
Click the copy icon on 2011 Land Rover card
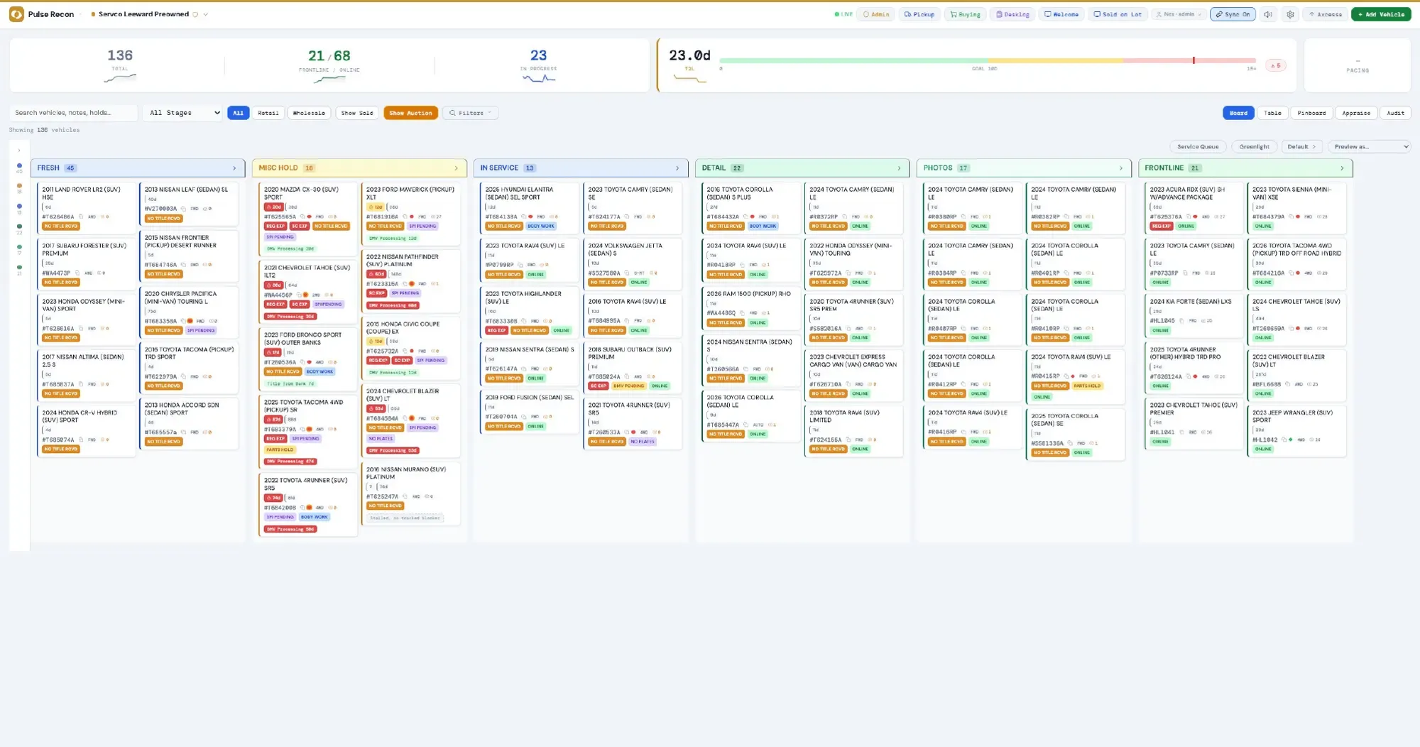click(81, 217)
